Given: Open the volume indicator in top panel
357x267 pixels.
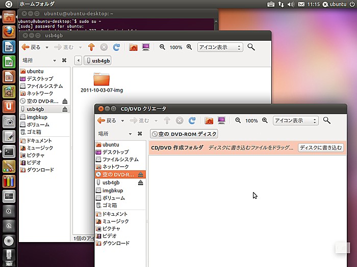Looking at the screenshot, I should point(291,4).
